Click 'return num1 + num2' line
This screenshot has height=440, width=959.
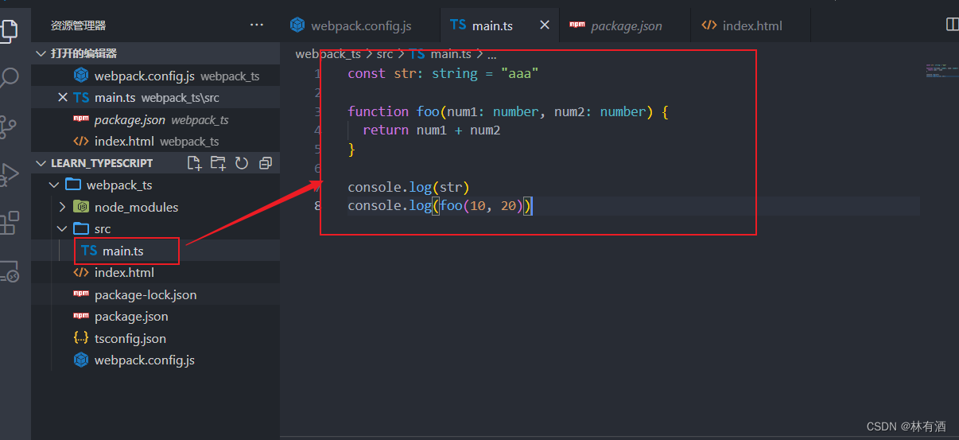coord(432,130)
